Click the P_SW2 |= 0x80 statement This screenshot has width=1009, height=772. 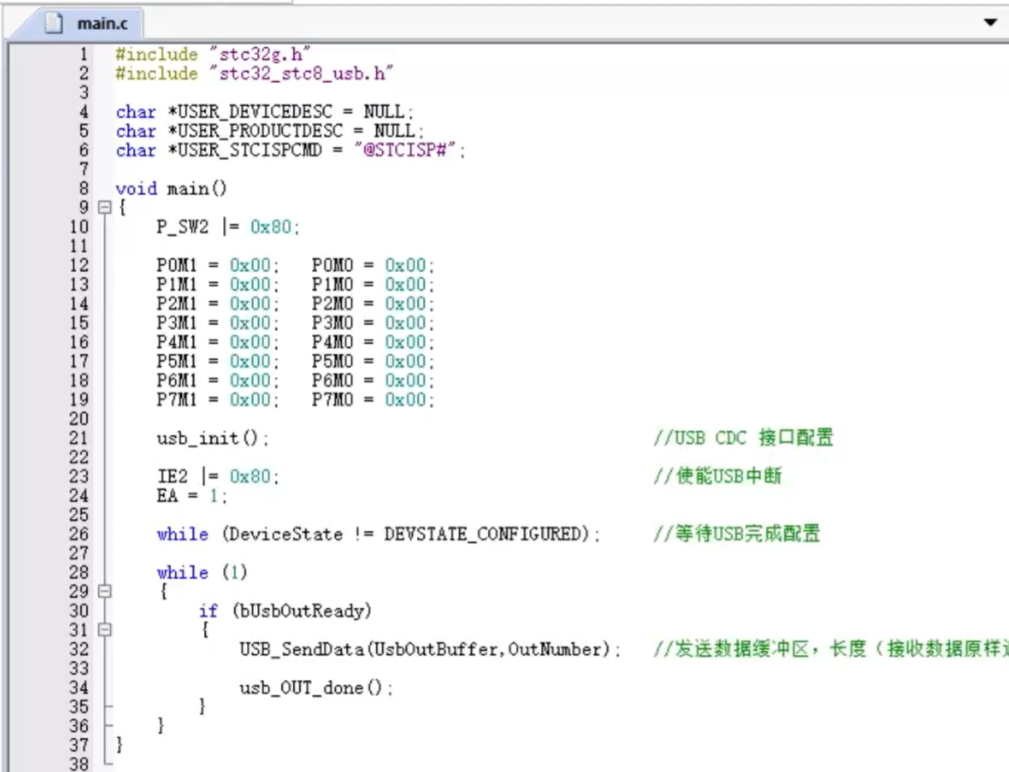click(228, 227)
